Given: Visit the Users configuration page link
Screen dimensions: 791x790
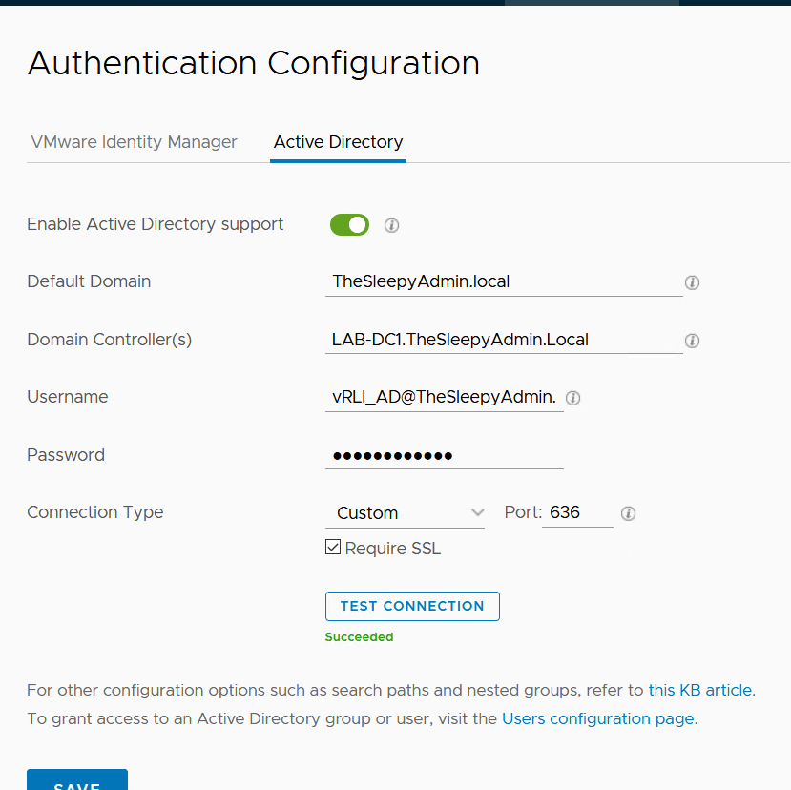Looking at the screenshot, I should coord(597,718).
